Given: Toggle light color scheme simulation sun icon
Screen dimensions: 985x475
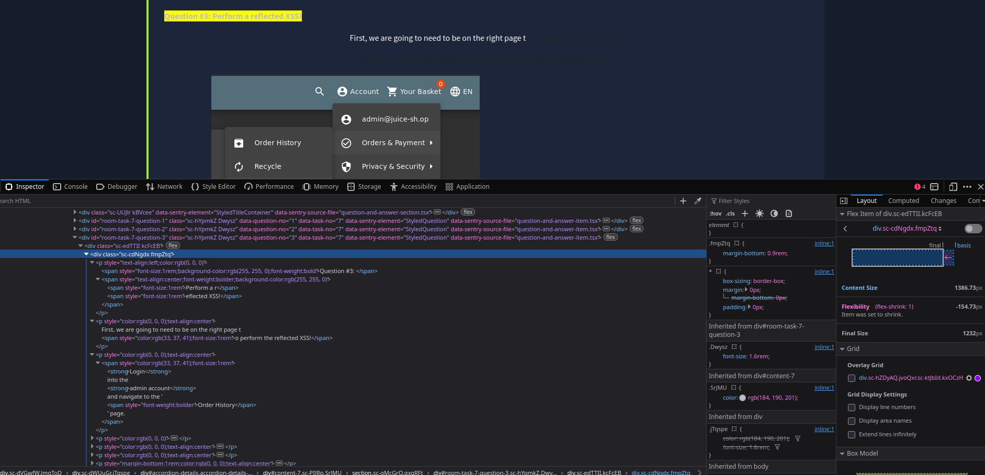Looking at the screenshot, I should coord(760,213).
